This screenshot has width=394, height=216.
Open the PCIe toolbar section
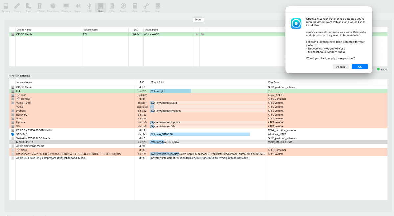click(x=112, y=7)
